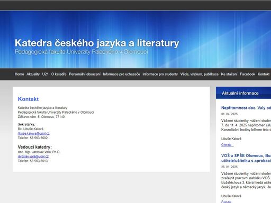The width and height of the screenshot is (271, 203).
Task: Open the U21 menu item
Action: point(45,74)
